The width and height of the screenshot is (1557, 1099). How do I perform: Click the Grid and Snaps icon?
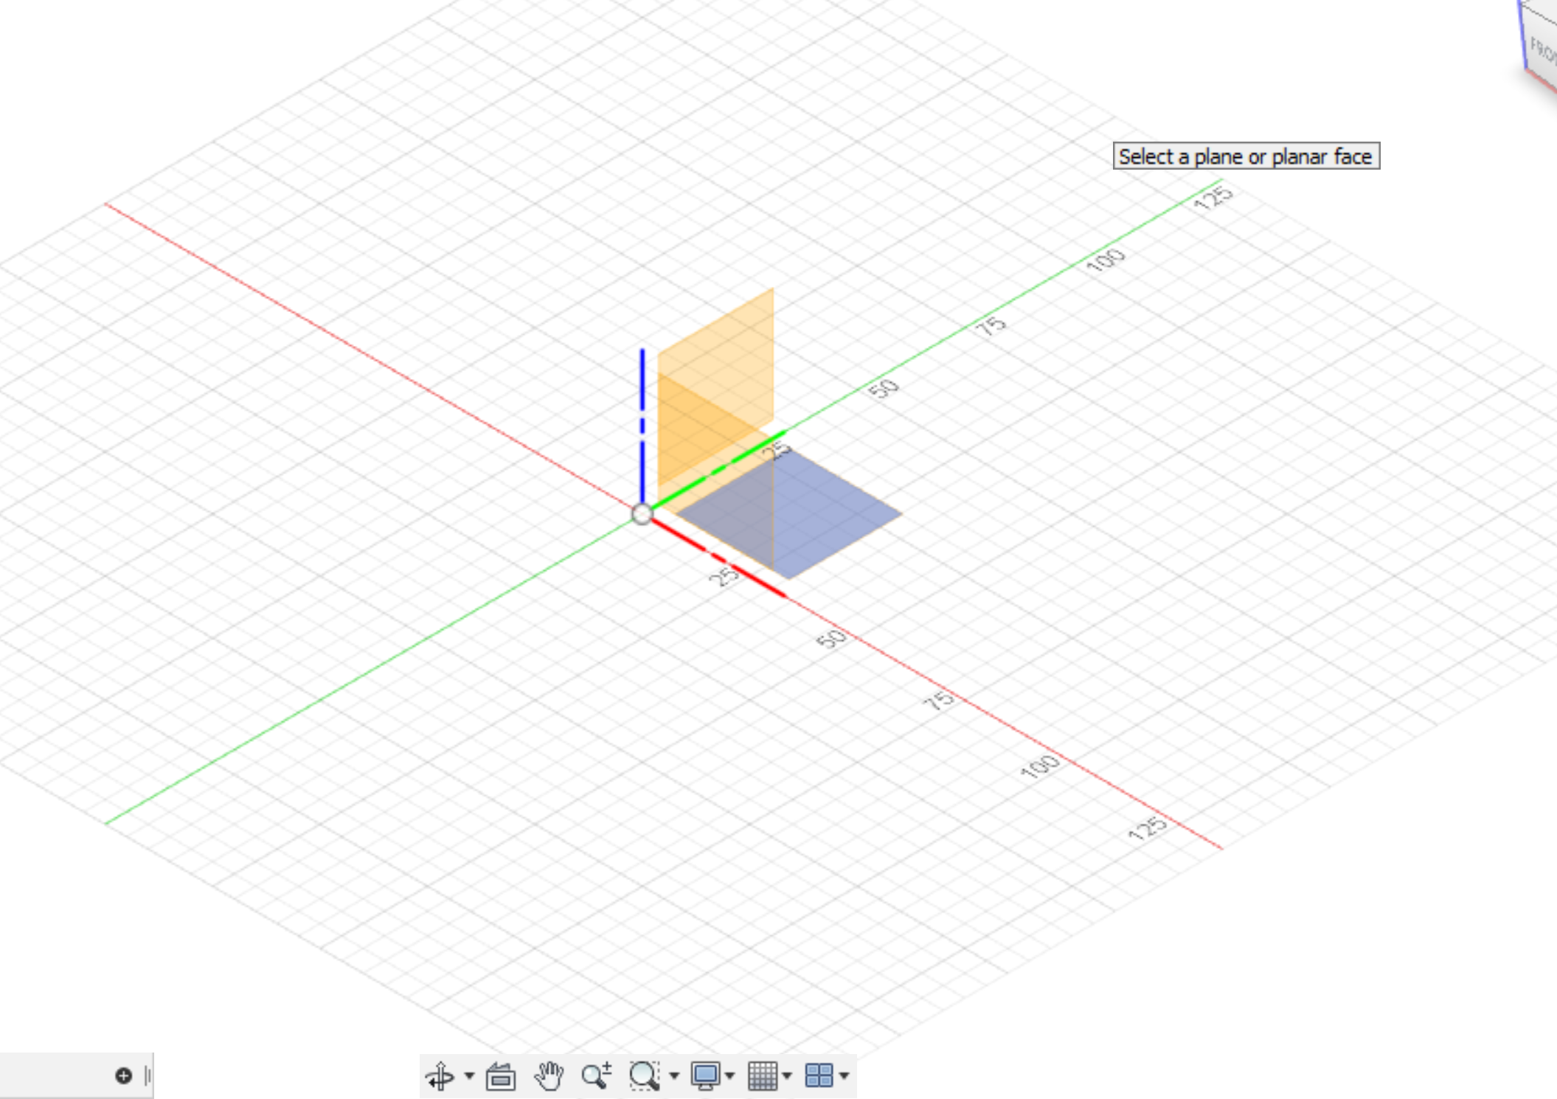[763, 1076]
